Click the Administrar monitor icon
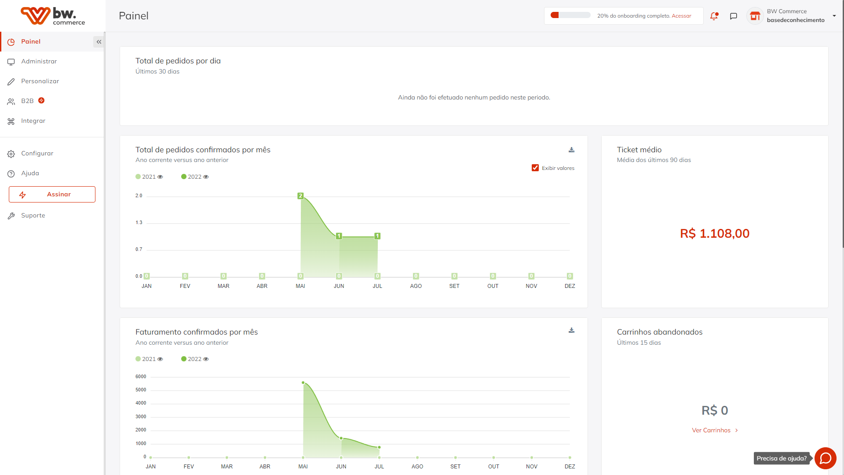This screenshot has height=475, width=844. pos(11,62)
